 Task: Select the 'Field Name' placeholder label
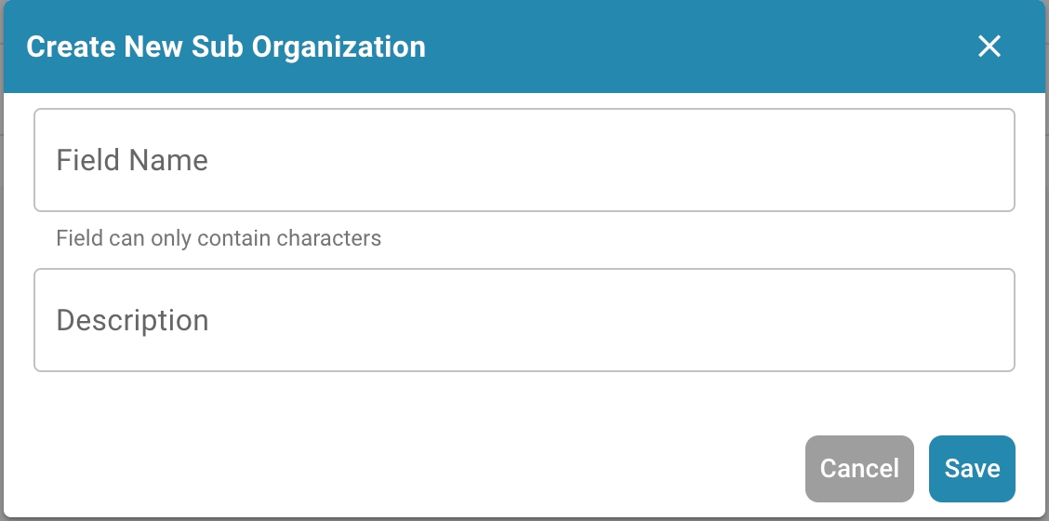(132, 160)
